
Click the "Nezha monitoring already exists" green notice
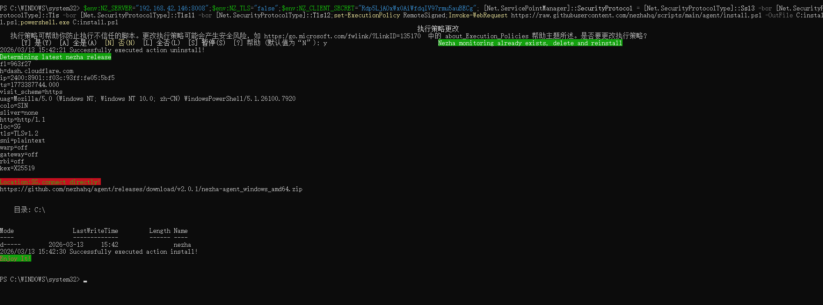pos(530,43)
